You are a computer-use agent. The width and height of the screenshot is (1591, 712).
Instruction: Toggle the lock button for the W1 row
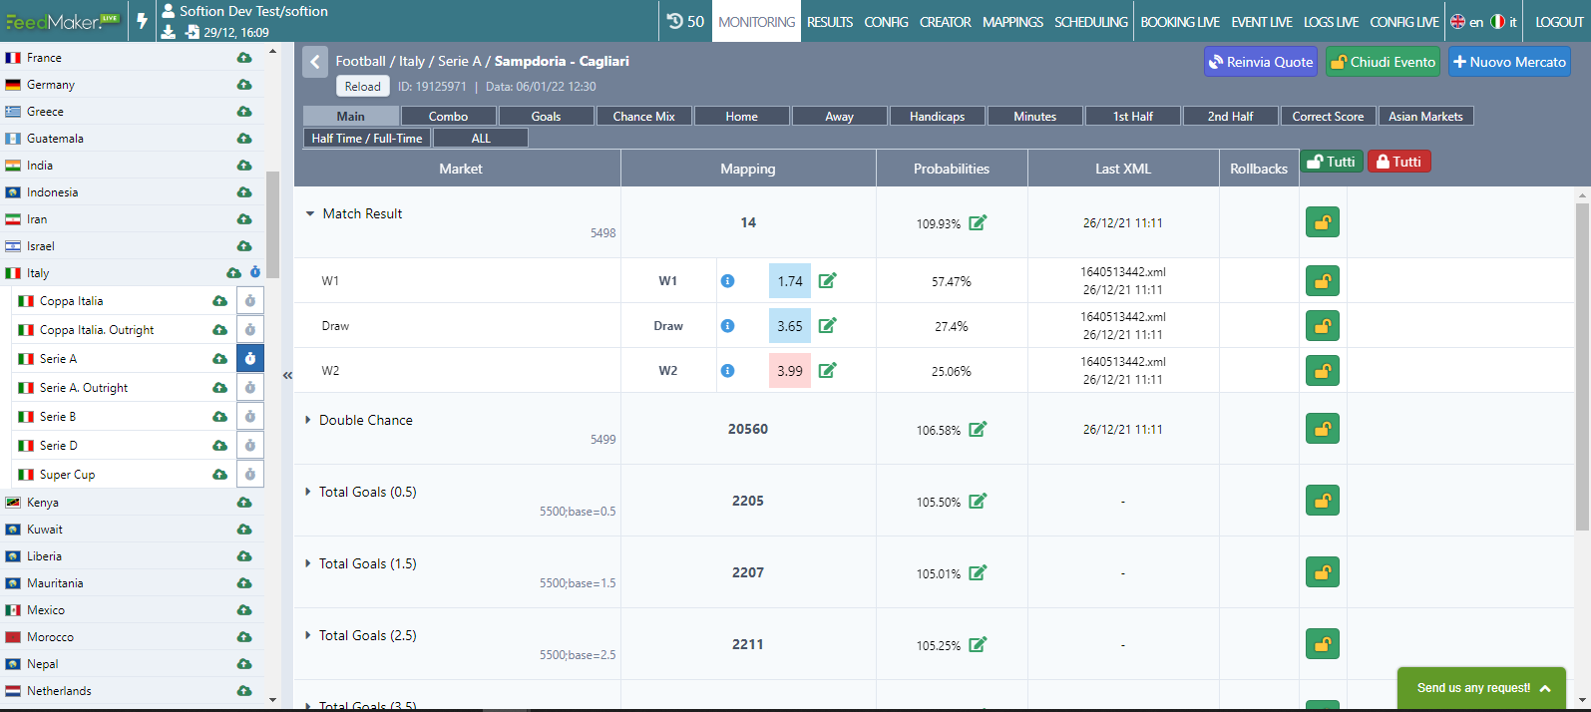(x=1323, y=281)
